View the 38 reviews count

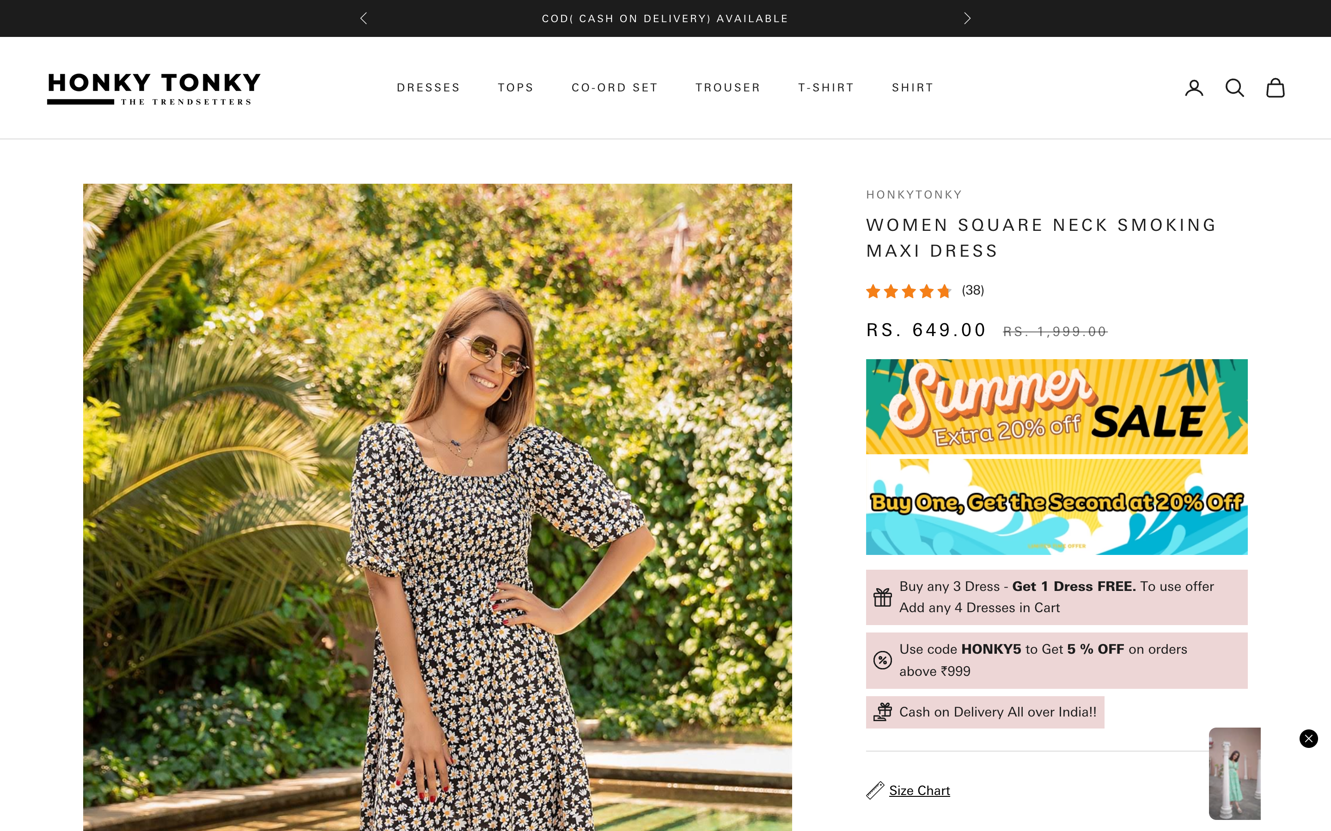click(x=972, y=290)
